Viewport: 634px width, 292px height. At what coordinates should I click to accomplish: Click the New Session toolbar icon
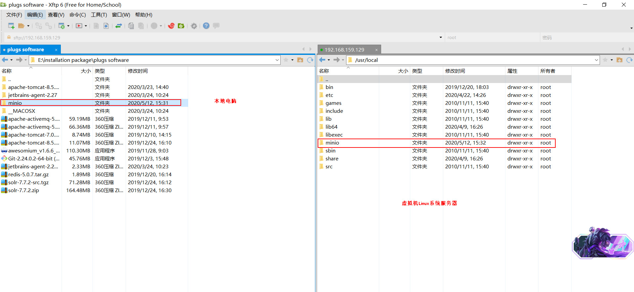coord(11,26)
